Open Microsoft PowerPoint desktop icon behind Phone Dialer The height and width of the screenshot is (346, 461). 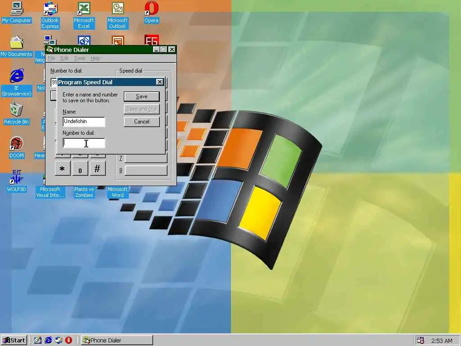click(x=118, y=40)
